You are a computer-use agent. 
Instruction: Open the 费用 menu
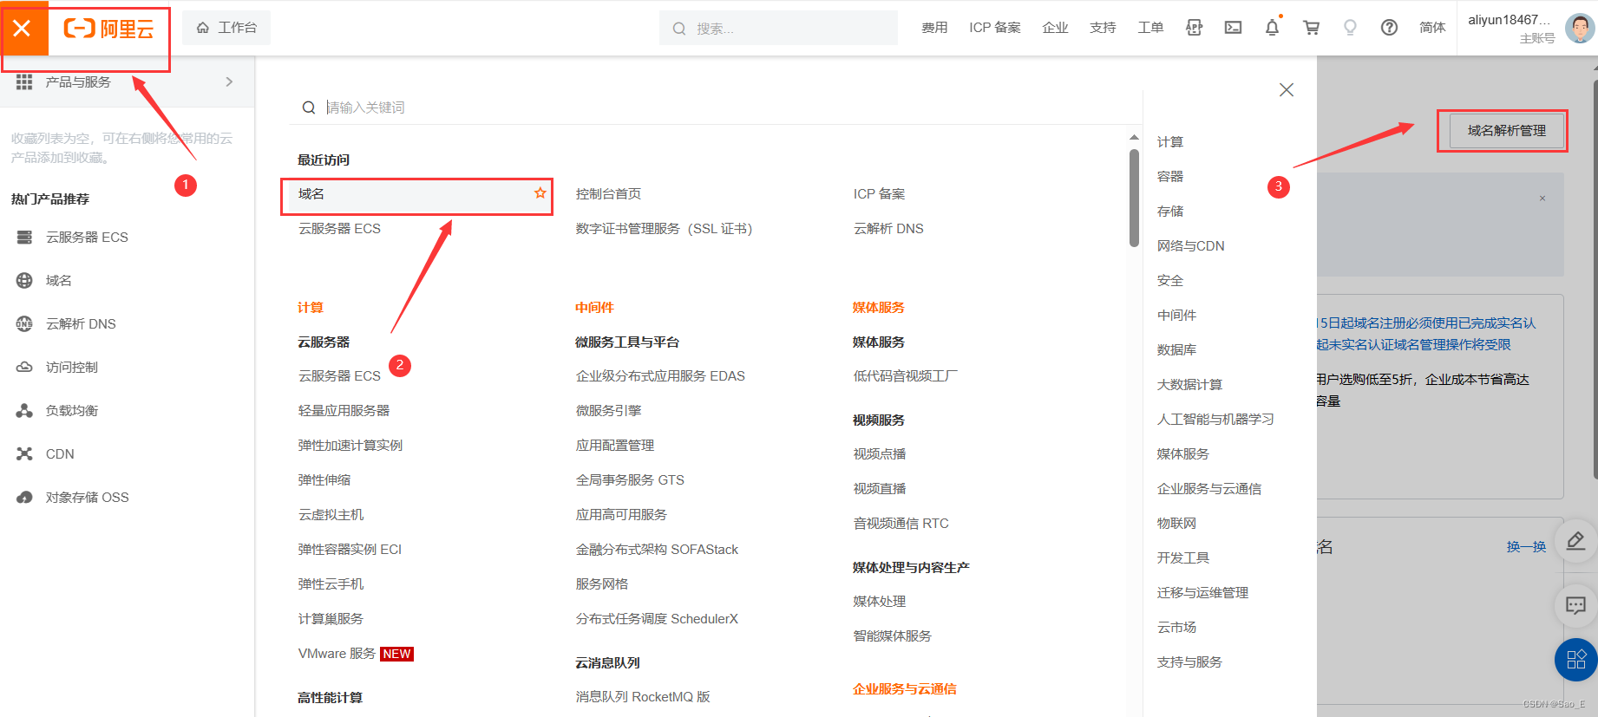(934, 28)
